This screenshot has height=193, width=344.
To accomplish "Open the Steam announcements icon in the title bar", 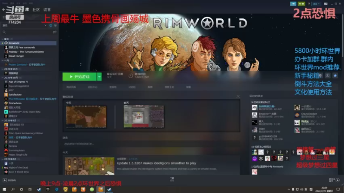I will pyautogui.click(x=293, y=4).
